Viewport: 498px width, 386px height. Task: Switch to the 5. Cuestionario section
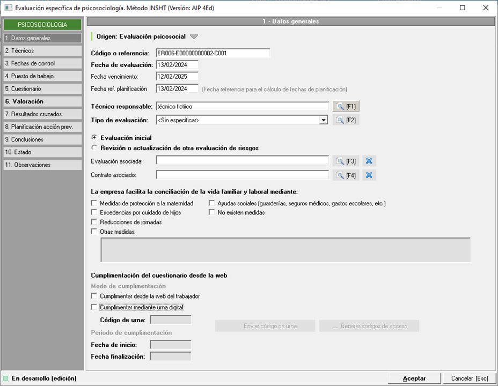[42, 89]
